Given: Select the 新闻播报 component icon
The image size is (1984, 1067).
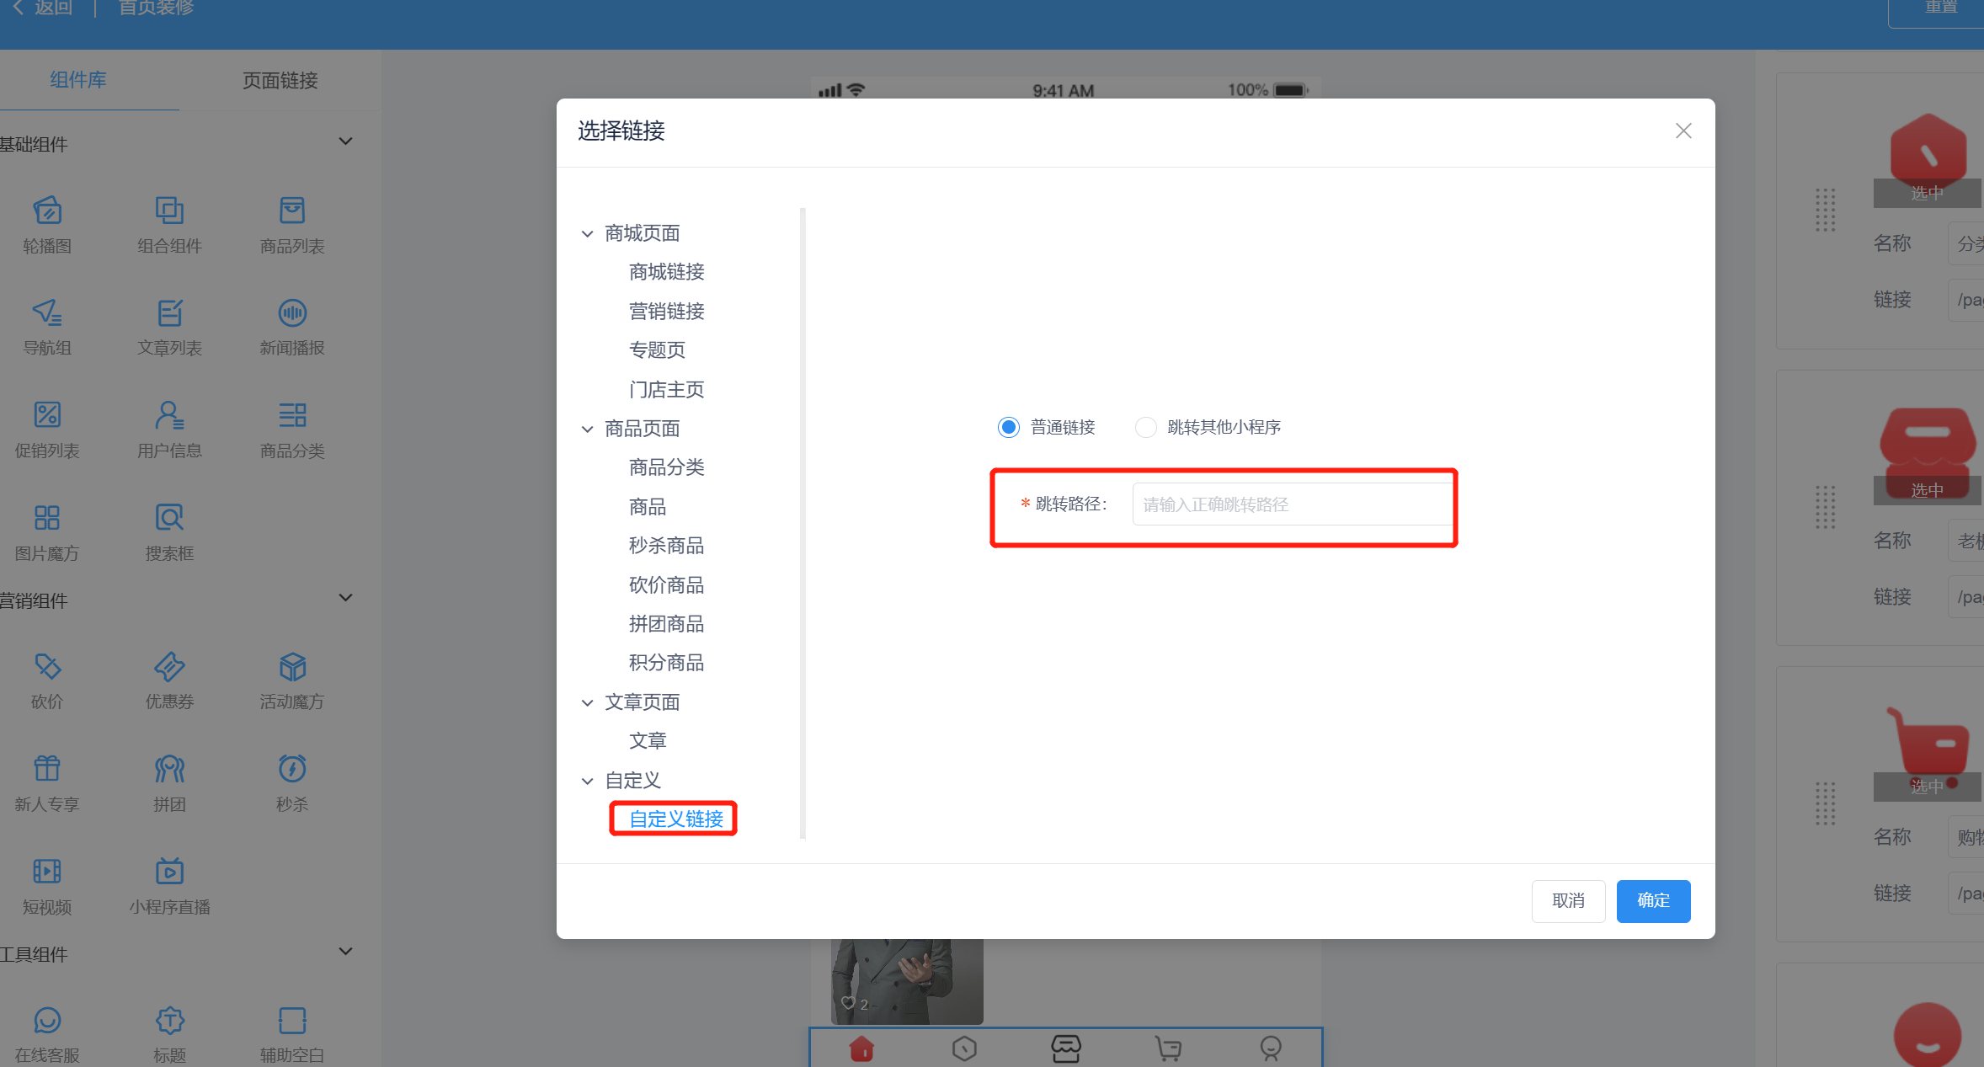Looking at the screenshot, I should tap(292, 312).
